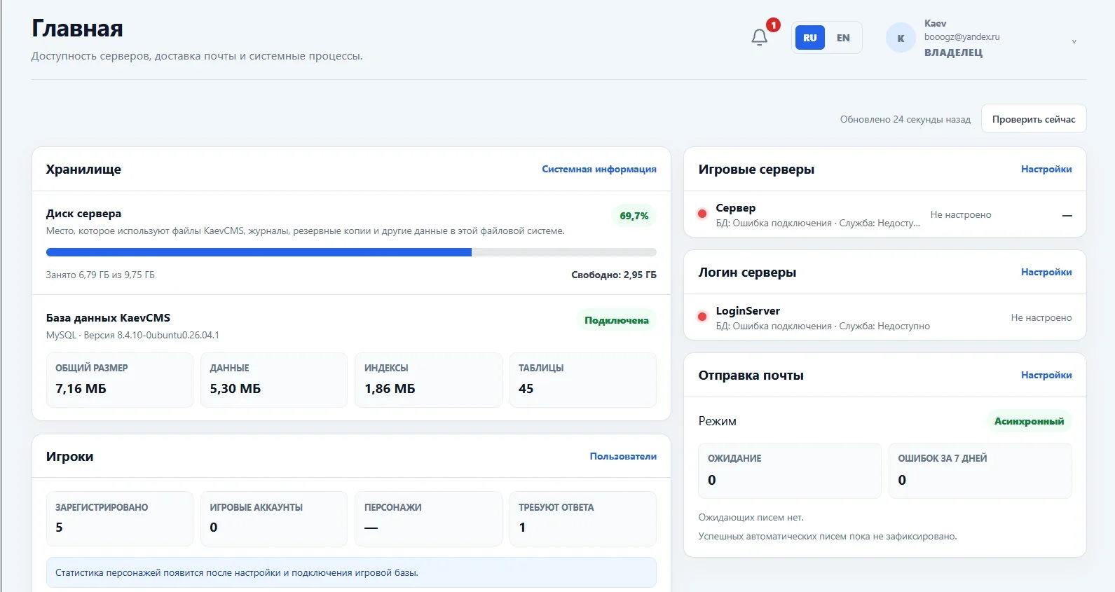The height and width of the screenshot is (592, 1115).
Task: Click Не настроено status in LoginServer row
Action: 1041,317
